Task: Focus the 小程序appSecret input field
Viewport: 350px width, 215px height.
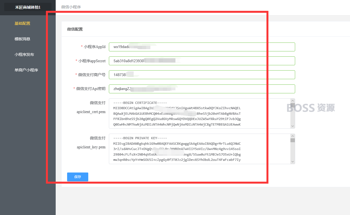Action: click(202, 61)
